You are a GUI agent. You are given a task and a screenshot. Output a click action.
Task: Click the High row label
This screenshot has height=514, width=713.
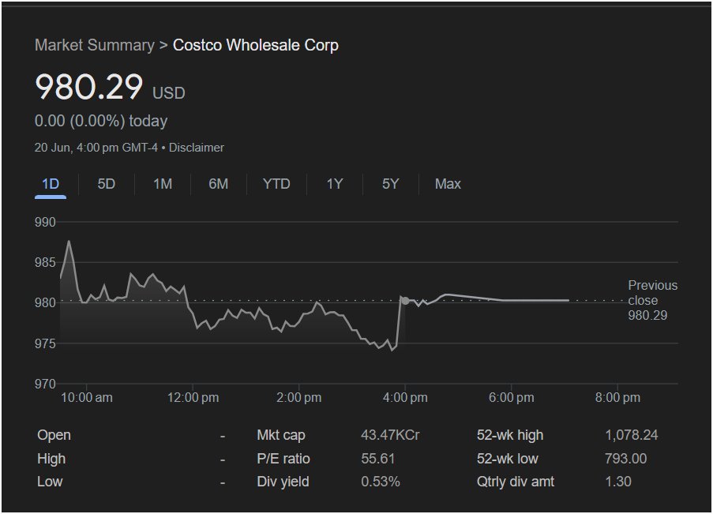tap(51, 459)
